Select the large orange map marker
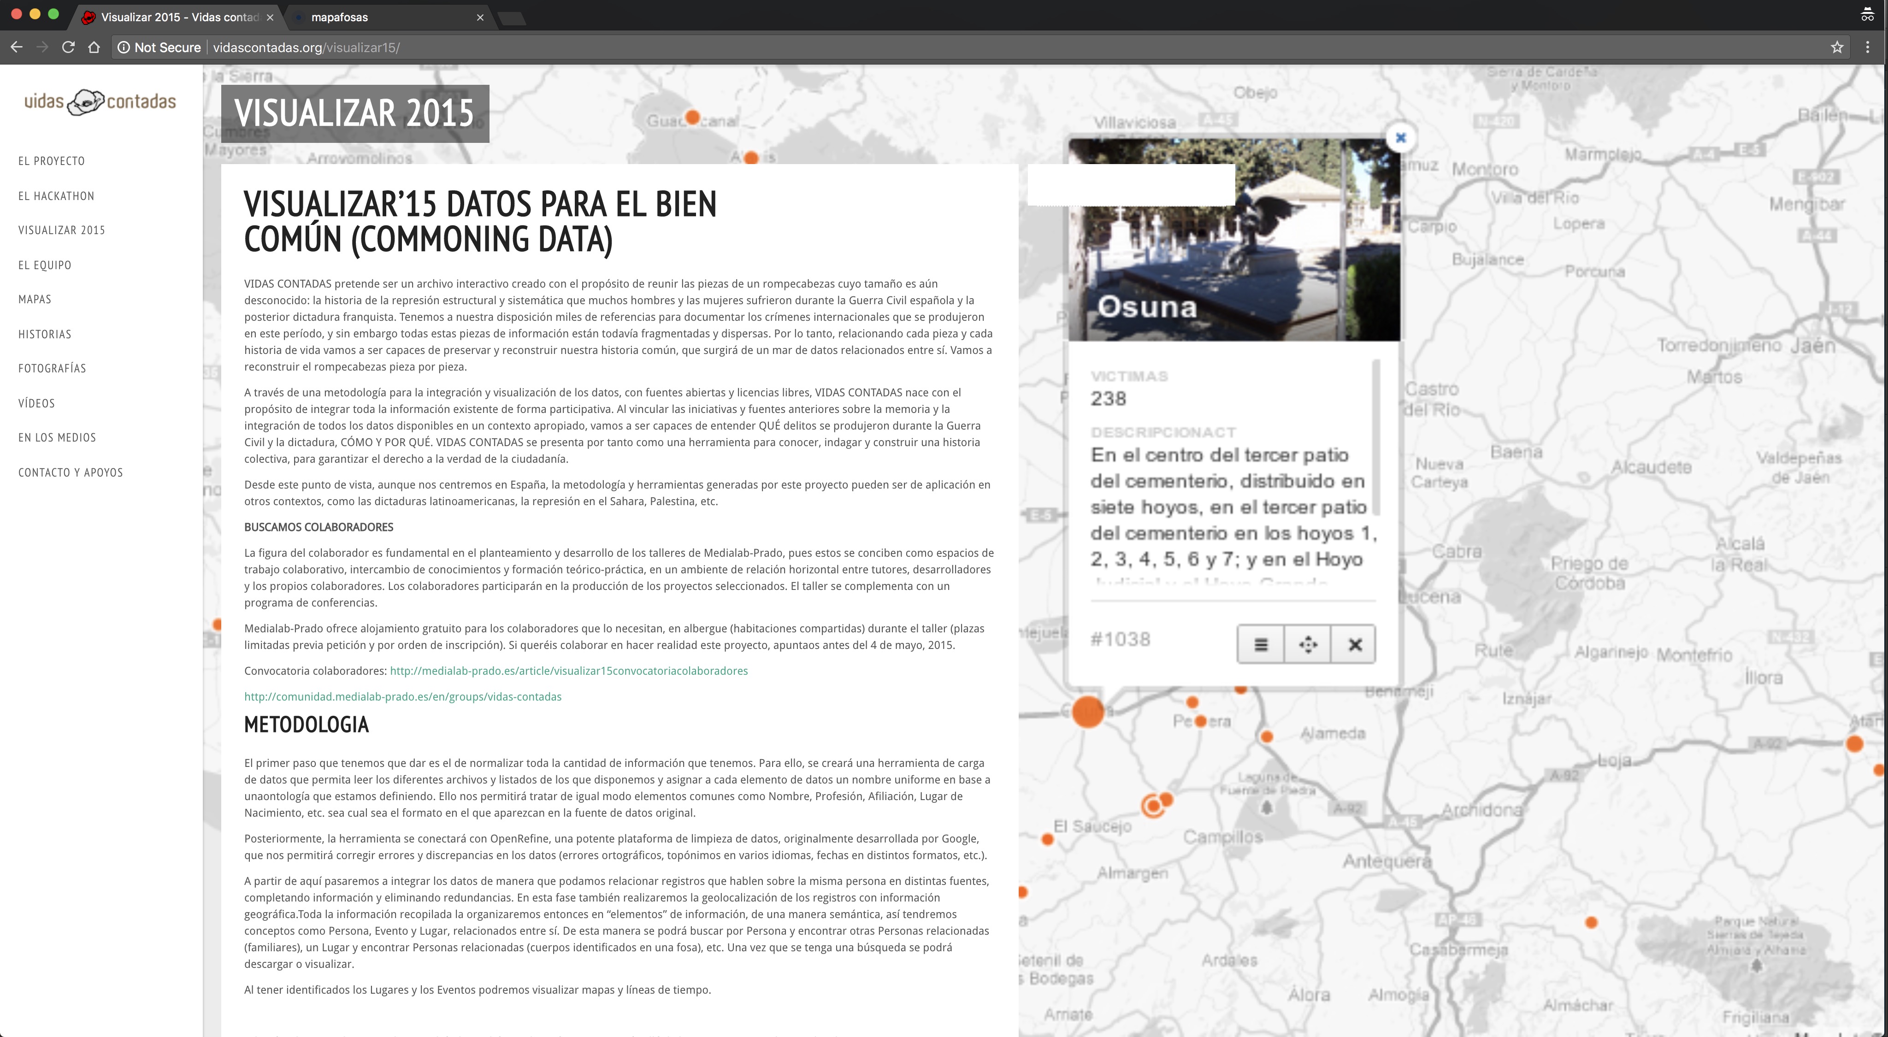The image size is (1888, 1037). [1088, 712]
